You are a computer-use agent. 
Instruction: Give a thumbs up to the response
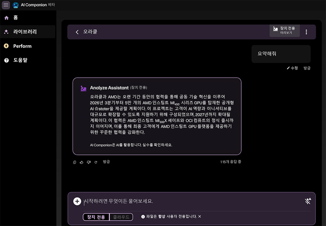pos(81,162)
